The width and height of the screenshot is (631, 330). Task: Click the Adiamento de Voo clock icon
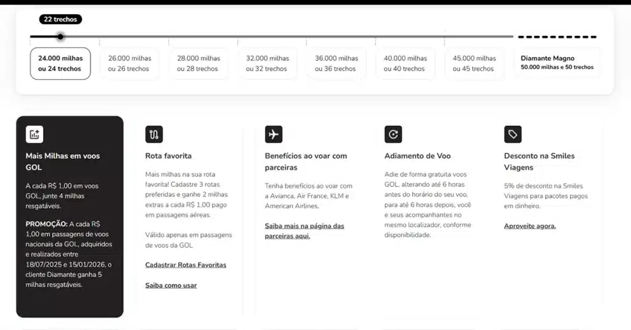pyautogui.click(x=393, y=134)
